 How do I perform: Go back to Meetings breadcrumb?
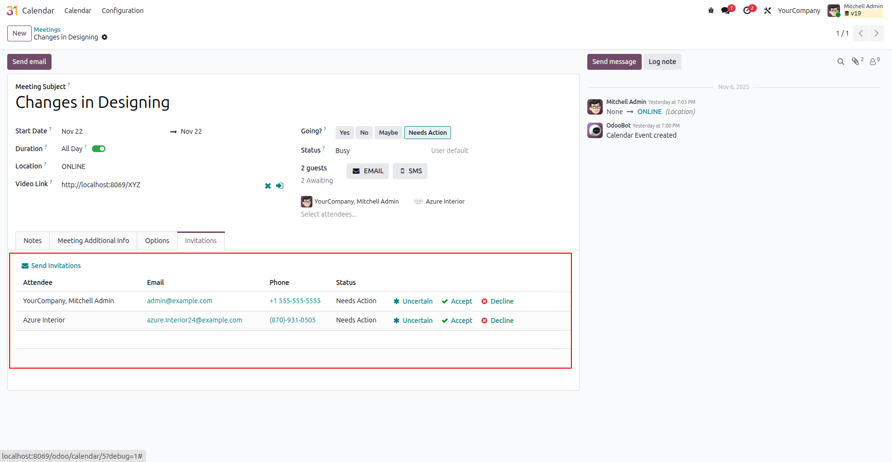tap(47, 29)
